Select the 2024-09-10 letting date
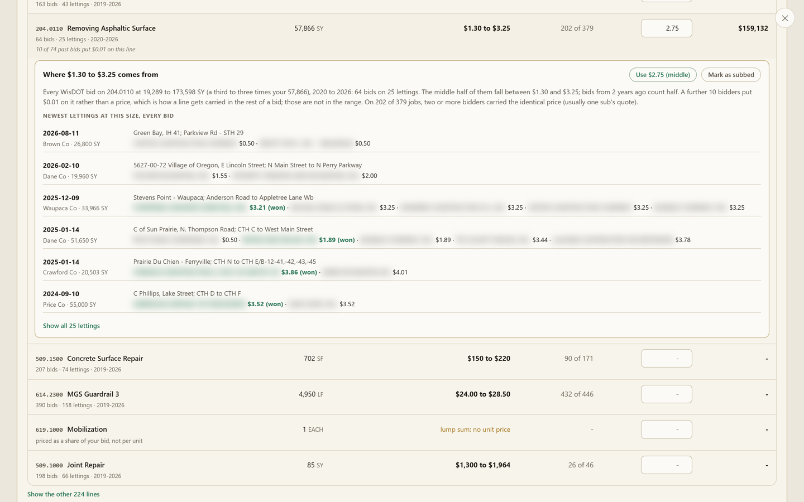The height and width of the screenshot is (502, 804). click(x=61, y=294)
